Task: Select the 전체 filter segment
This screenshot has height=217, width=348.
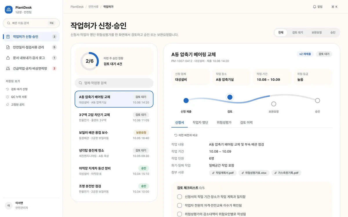Action: pos(281,33)
